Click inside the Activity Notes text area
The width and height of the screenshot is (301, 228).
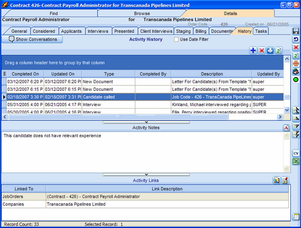click(143, 152)
